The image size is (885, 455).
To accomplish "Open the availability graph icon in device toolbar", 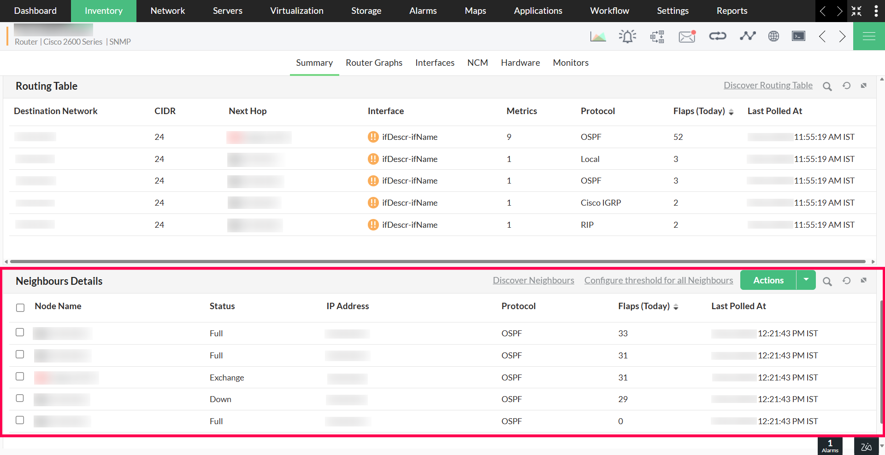I will click(598, 36).
